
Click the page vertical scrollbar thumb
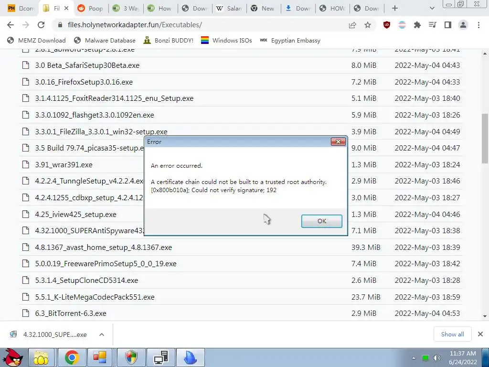click(x=485, y=138)
